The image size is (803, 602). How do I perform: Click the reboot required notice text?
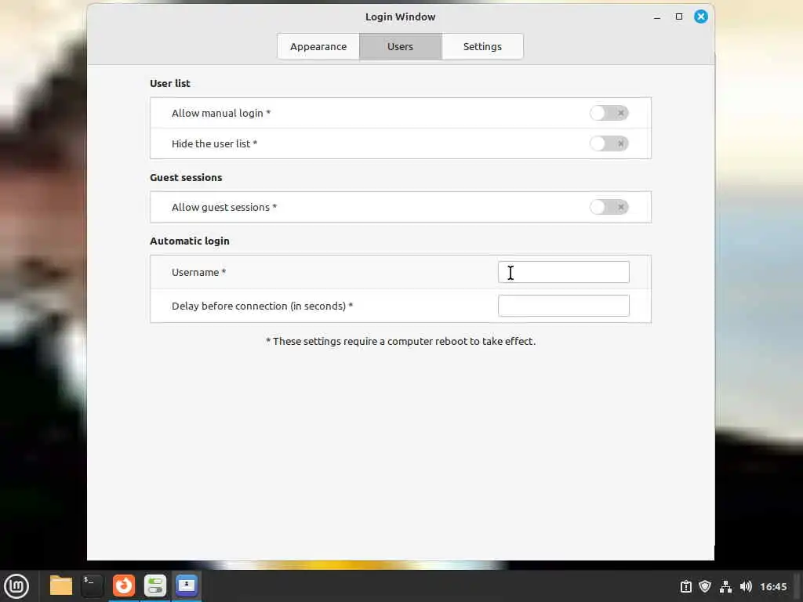(401, 342)
